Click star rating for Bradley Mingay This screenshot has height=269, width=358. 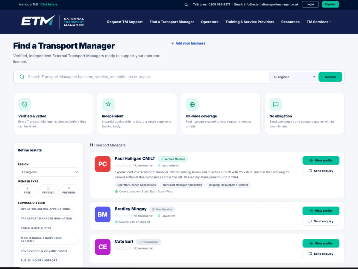coord(123,216)
